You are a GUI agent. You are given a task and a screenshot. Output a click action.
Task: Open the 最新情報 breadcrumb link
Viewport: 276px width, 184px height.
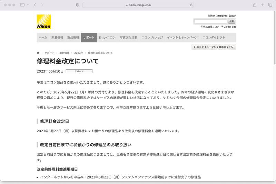(x=65, y=53)
